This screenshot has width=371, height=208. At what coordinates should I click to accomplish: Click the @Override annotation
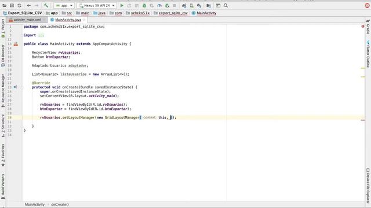click(x=41, y=83)
